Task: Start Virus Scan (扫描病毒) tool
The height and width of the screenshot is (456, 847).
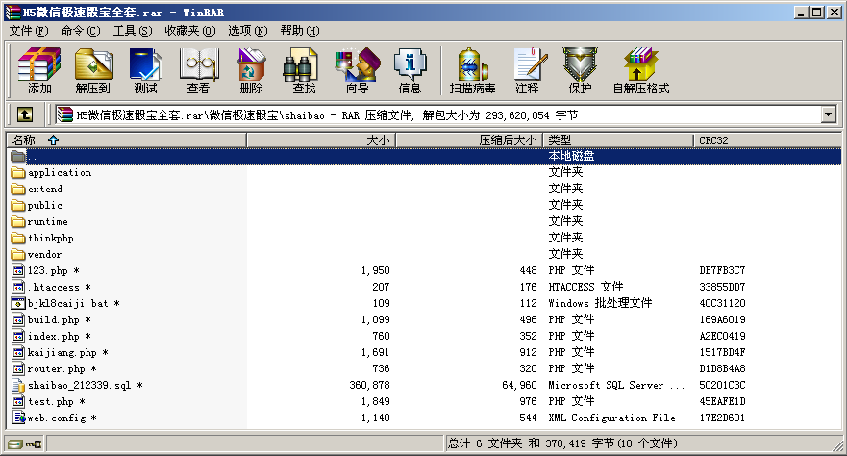Action: (x=472, y=71)
